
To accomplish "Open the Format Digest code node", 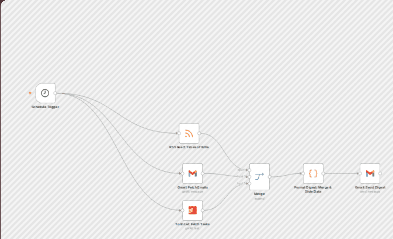I will pyautogui.click(x=313, y=173).
